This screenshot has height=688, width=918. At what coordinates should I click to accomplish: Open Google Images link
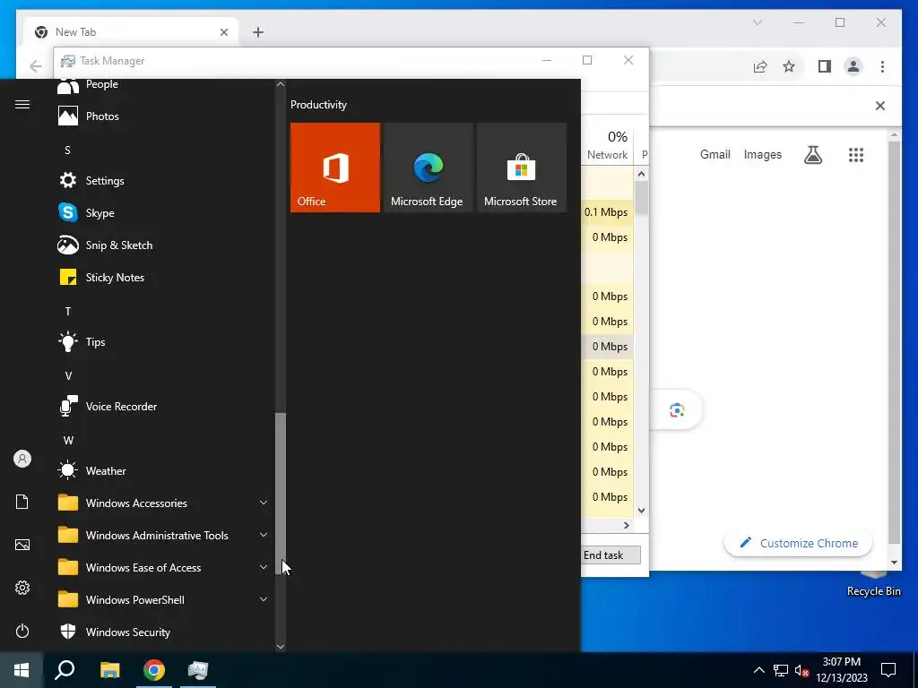click(762, 154)
